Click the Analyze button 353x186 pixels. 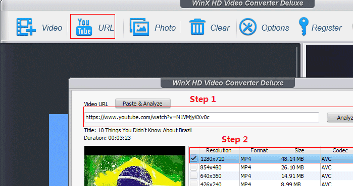click(340, 118)
